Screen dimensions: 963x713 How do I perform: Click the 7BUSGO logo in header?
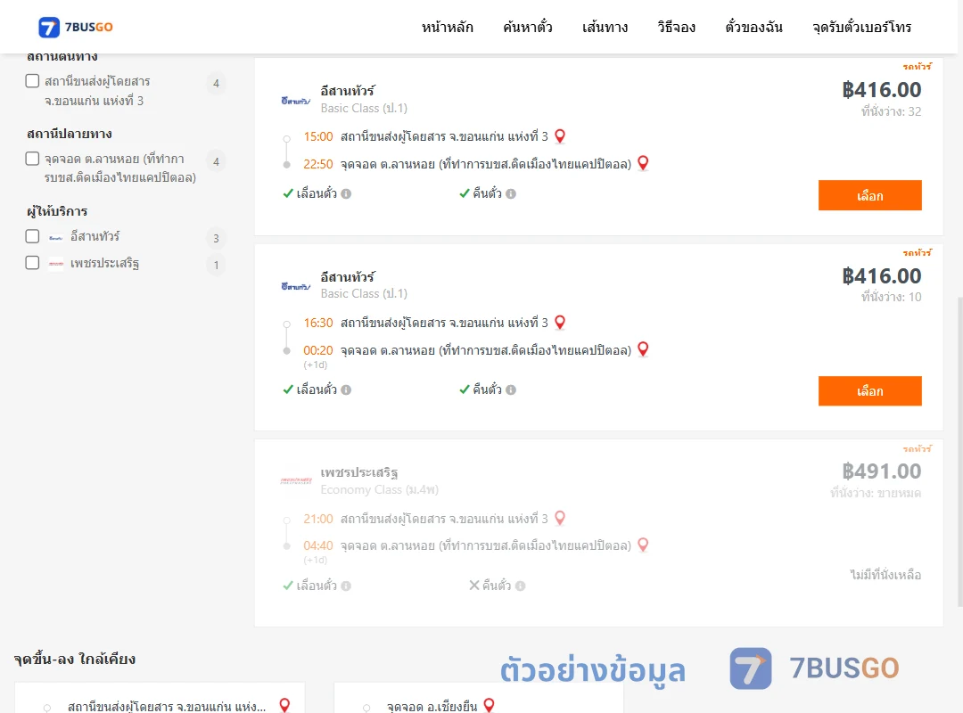tap(76, 27)
